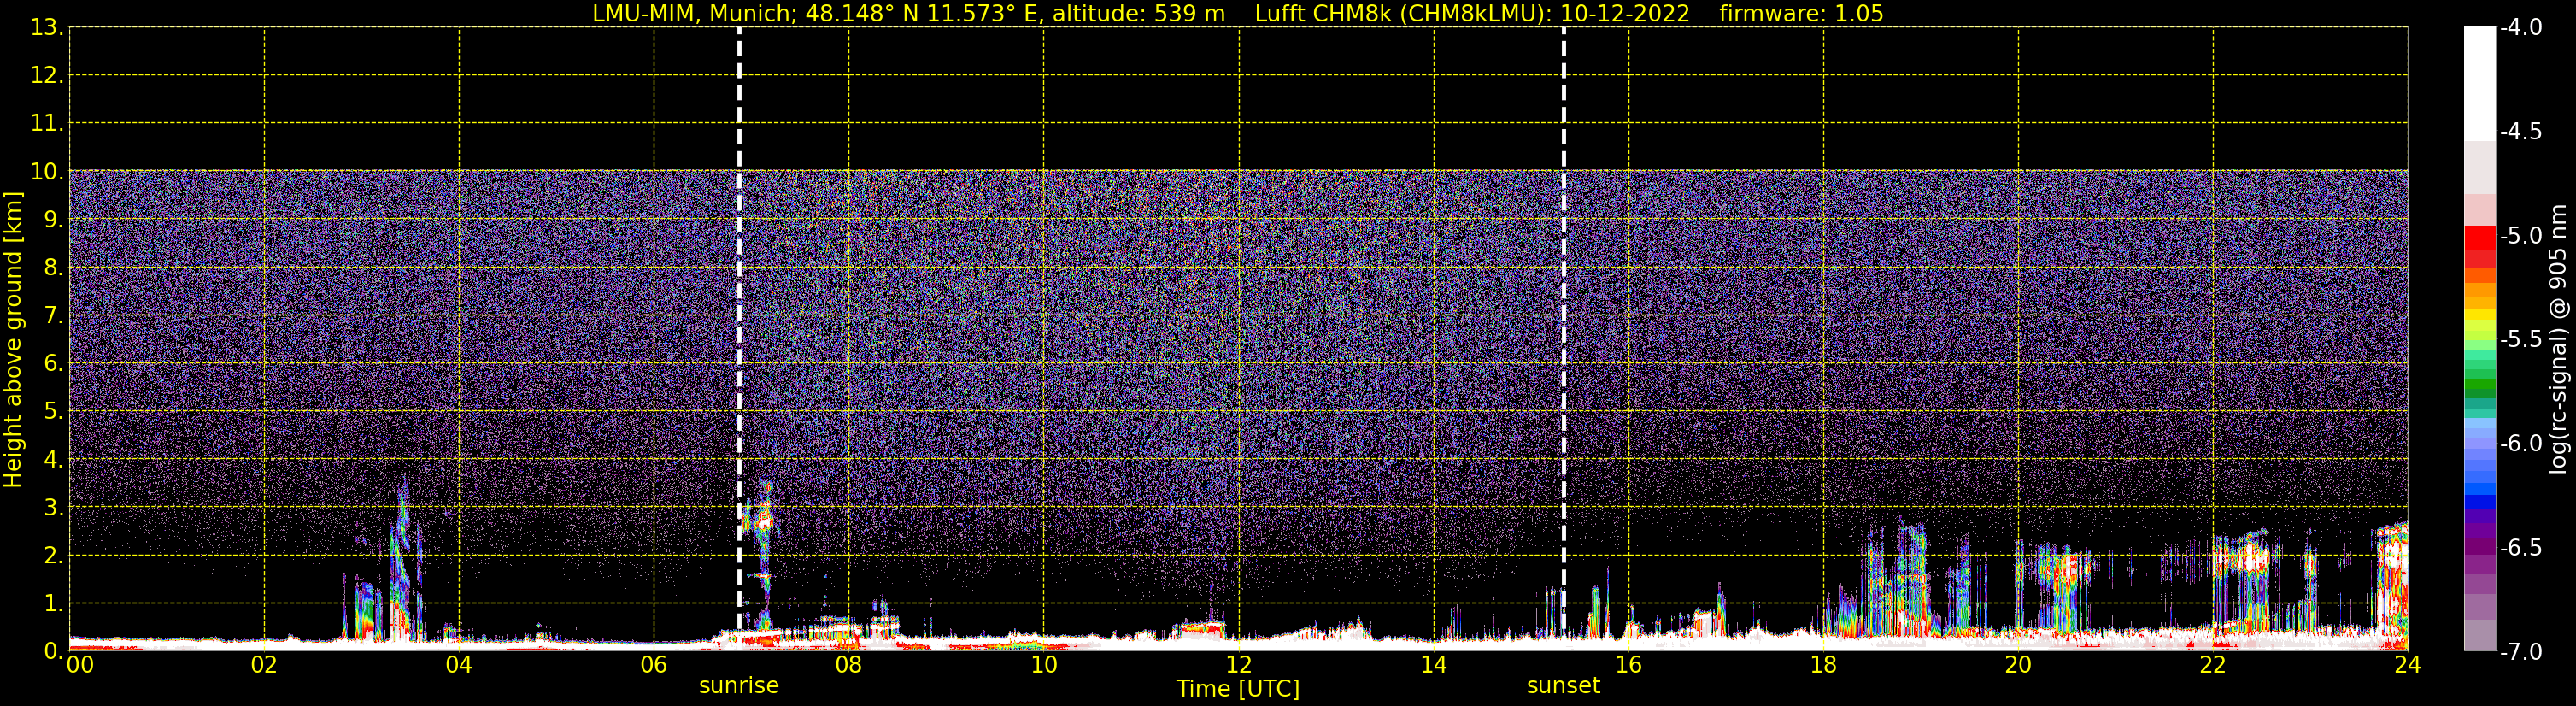Click the '13.' height axis tick label
The image size is (2576, 706).
[47, 28]
